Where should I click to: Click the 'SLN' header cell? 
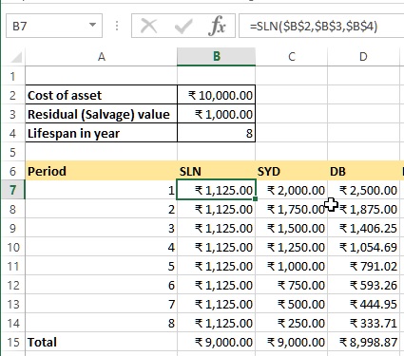click(217, 171)
